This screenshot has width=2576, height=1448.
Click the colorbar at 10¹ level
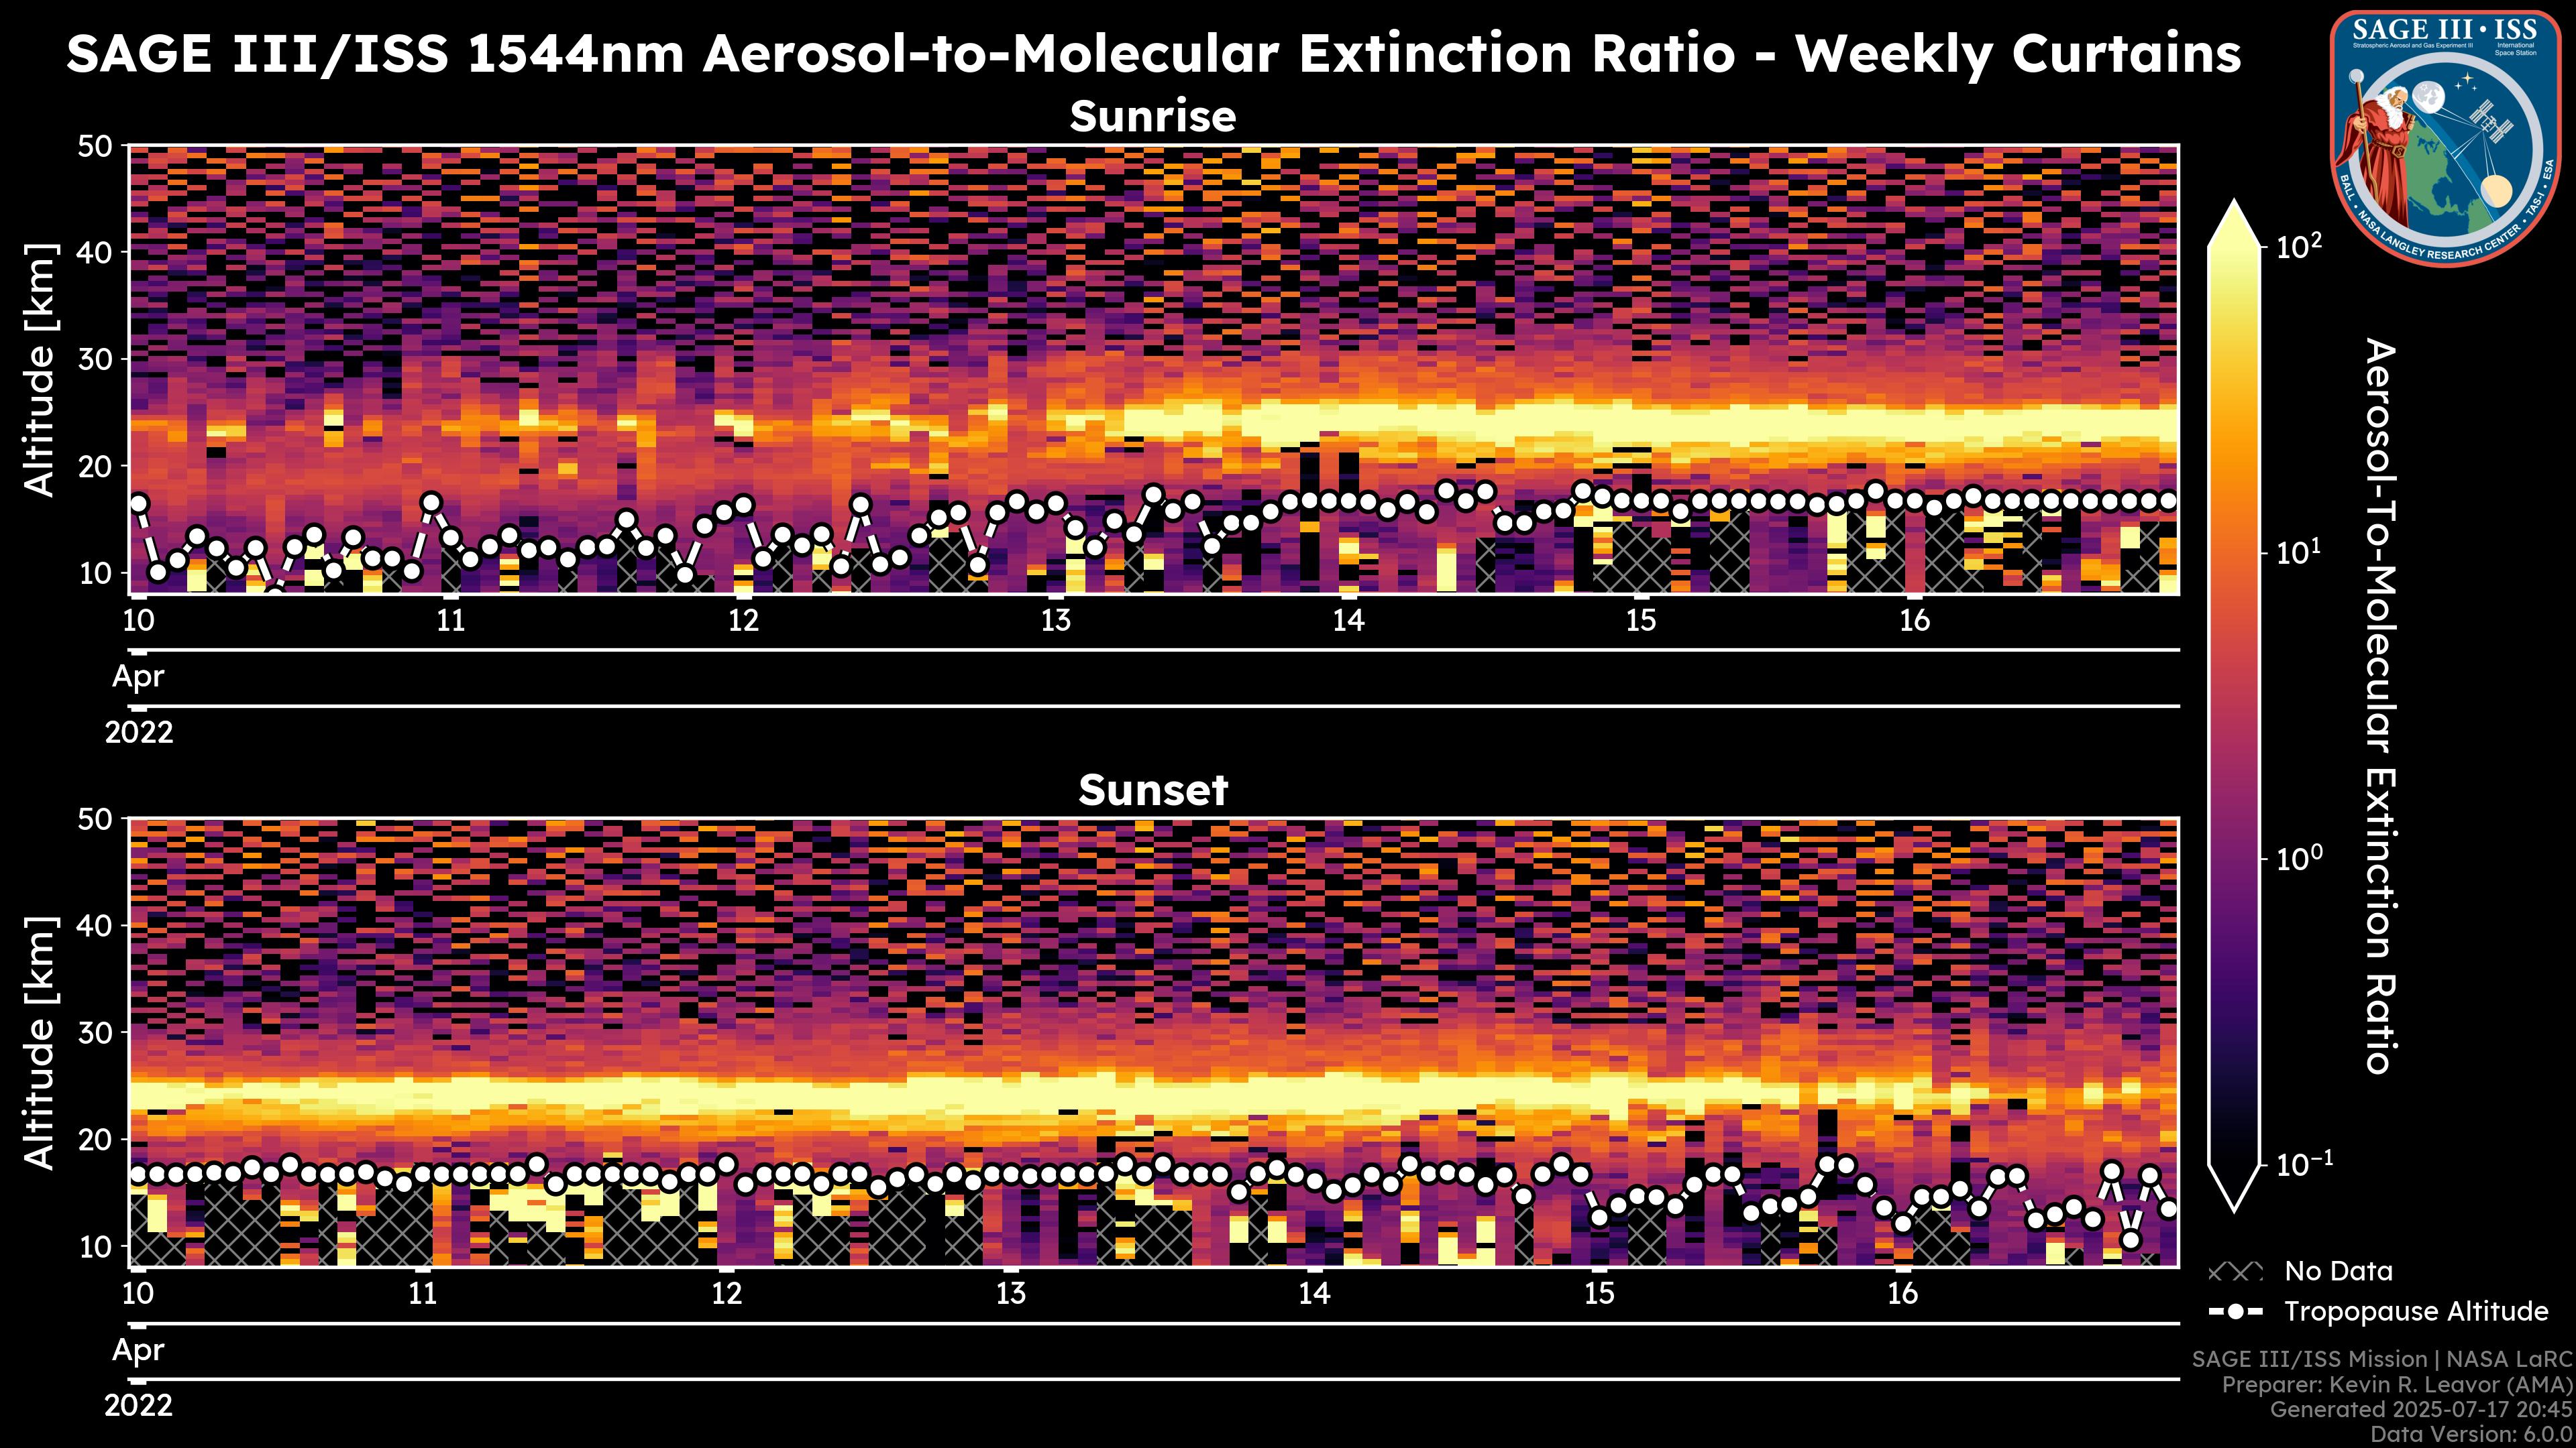coord(2234,552)
